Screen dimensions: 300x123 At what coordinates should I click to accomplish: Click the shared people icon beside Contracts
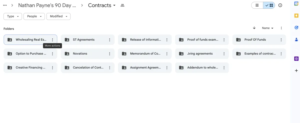click(x=122, y=5)
